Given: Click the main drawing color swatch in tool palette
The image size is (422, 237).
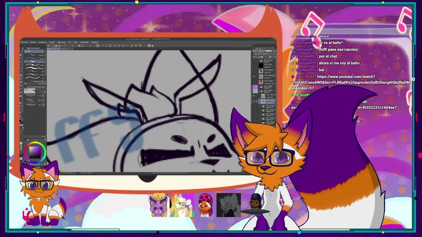Looking at the screenshot, I should click(21, 121).
